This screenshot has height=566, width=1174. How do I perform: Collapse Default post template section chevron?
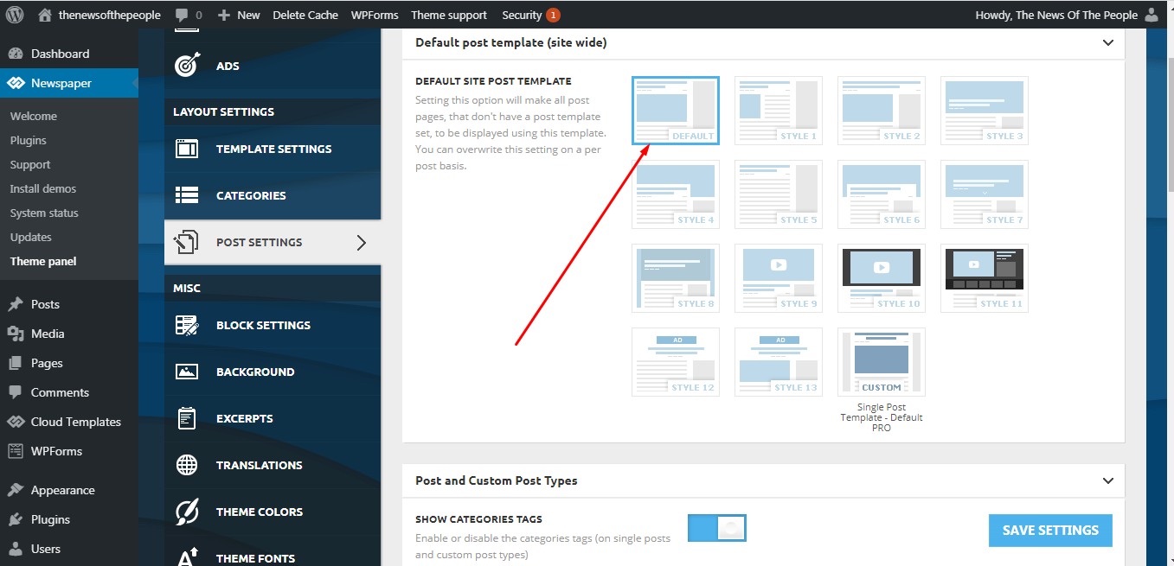pyautogui.click(x=1108, y=42)
